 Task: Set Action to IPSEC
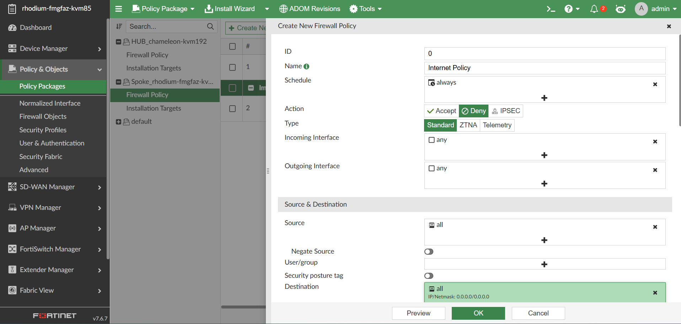(506, 111)
